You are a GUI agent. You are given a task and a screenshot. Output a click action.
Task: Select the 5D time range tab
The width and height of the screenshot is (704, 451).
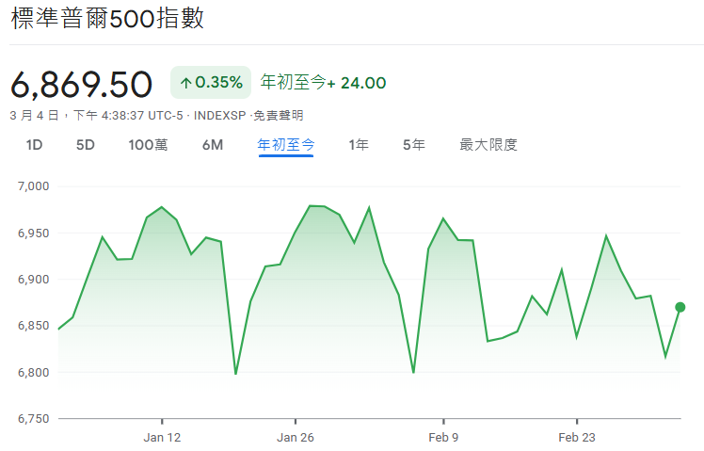tap(86, 145)
